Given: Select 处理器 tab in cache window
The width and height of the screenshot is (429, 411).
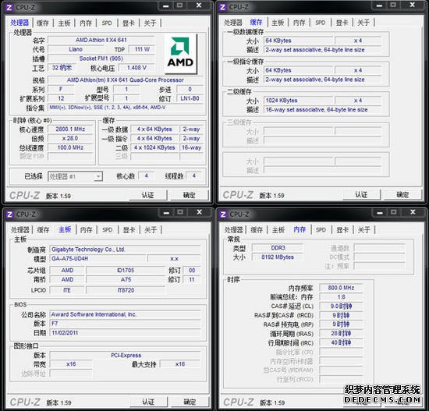Looking at the screenshot, I should coord(233,23).
